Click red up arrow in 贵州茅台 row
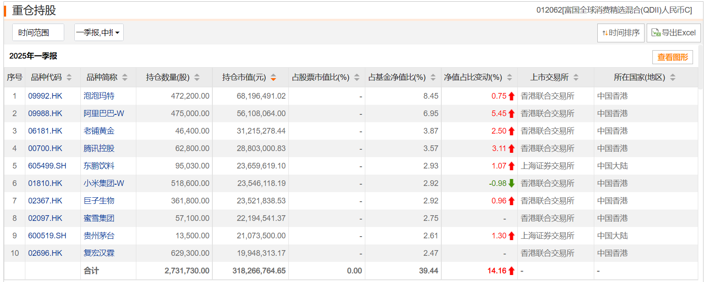 (512, 236)
